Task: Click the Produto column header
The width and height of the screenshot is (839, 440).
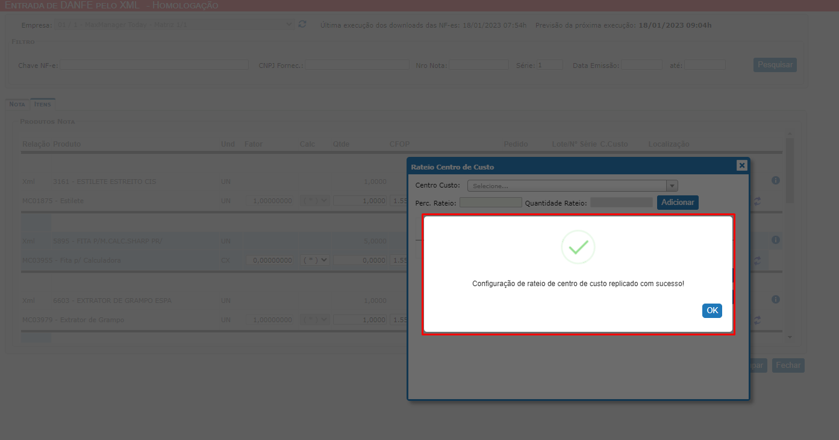Action: (67, 144)
